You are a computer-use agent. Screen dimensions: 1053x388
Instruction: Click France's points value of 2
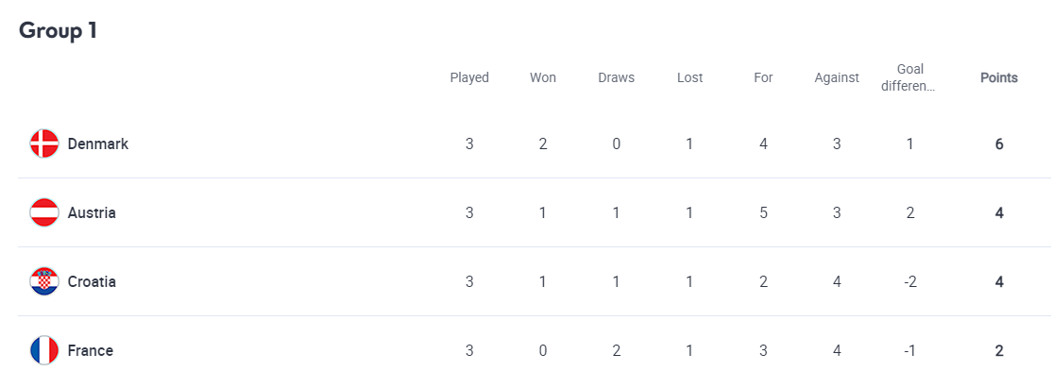coord(998,350)
